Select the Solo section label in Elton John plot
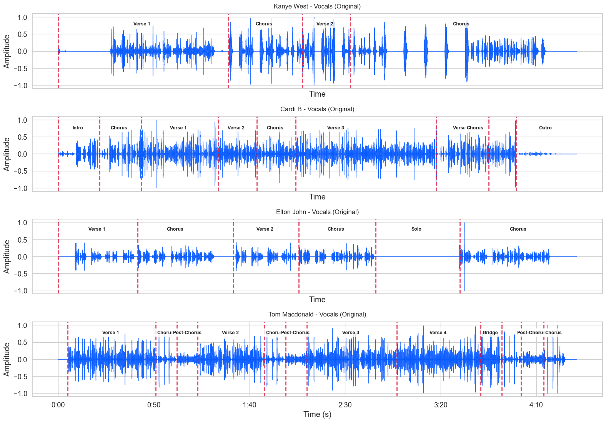606x422 pixels. point(416,229)
